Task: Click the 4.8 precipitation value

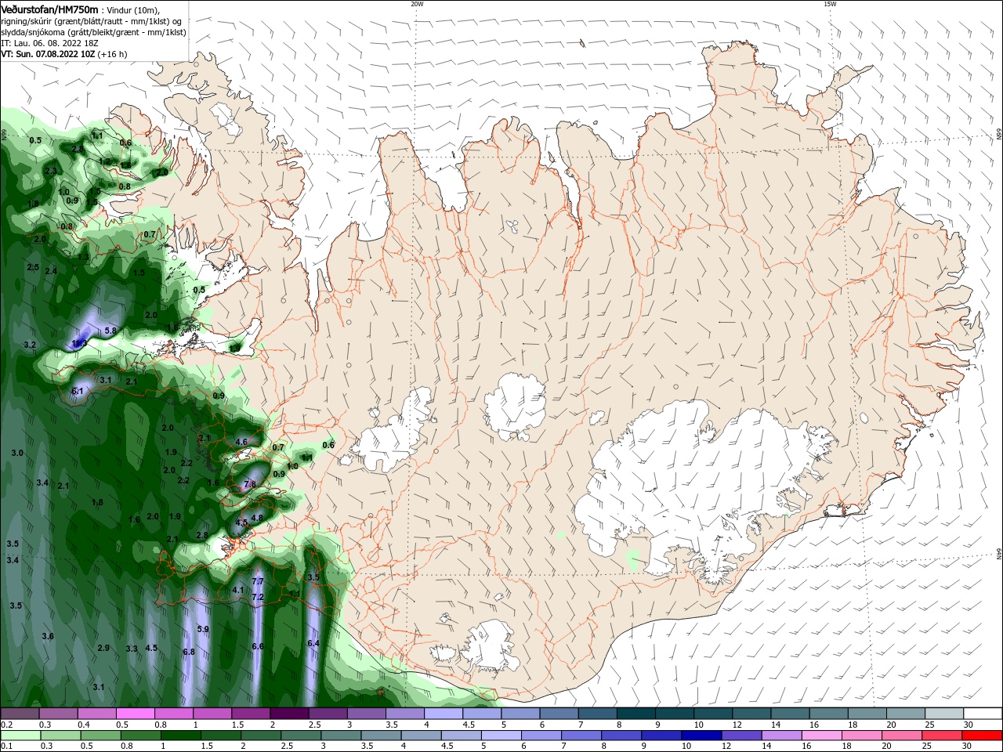Action: tap(256, 518)
